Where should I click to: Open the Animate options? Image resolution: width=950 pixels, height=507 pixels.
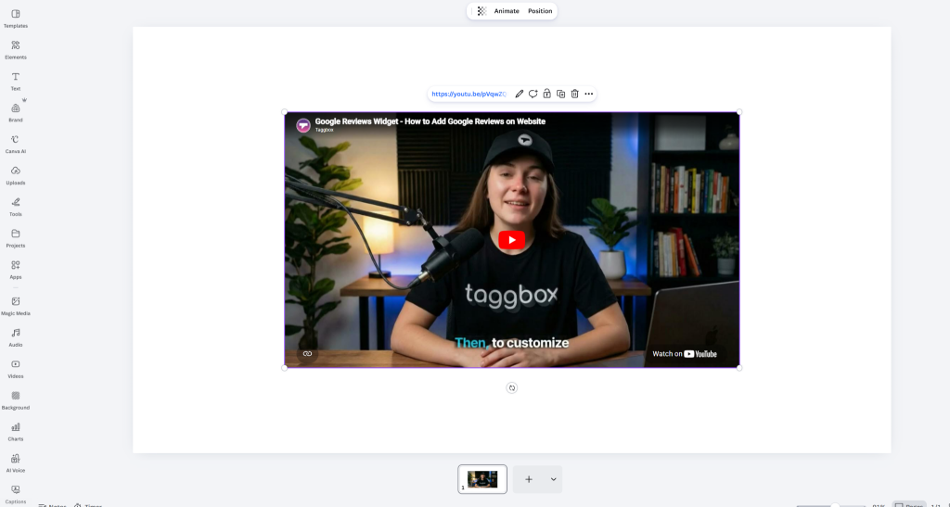(507, 11)
